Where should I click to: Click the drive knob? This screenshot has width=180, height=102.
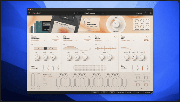click(x=137, y=21)
